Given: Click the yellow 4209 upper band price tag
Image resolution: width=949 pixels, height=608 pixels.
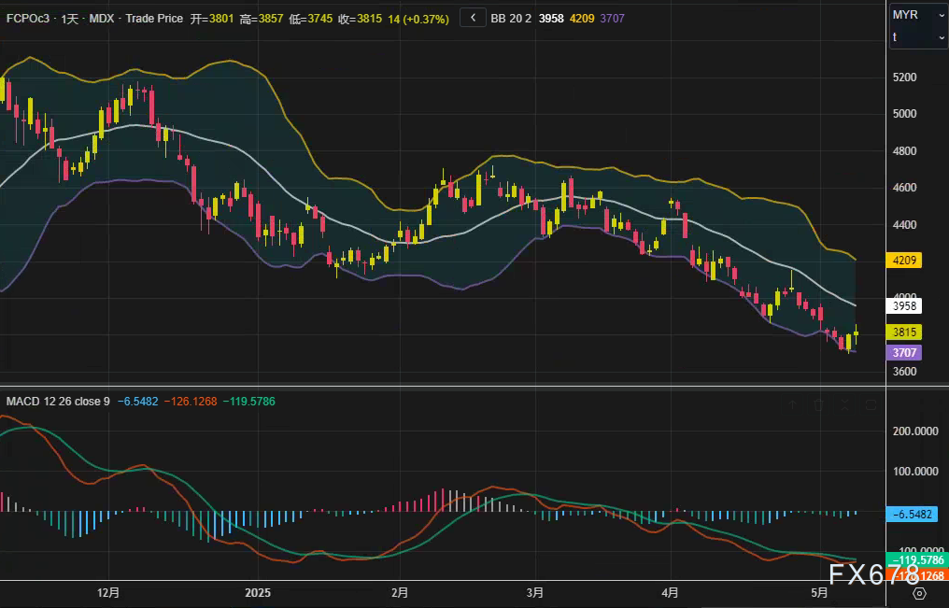Looking at the screenshot, I should 904,262.
